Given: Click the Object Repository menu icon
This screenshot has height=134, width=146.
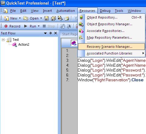Looking at the screenshot, I should coord(81,17).
